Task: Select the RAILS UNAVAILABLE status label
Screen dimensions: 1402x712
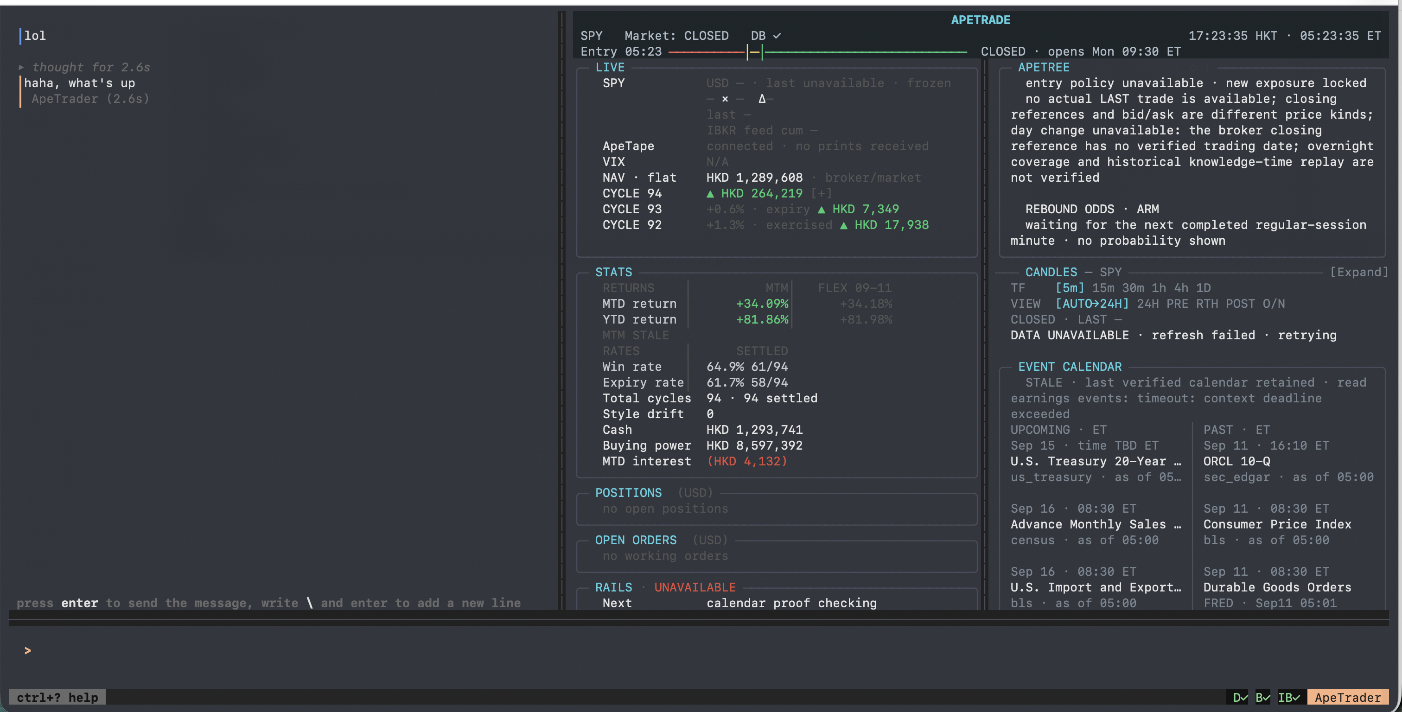Action: click(695, 587)
